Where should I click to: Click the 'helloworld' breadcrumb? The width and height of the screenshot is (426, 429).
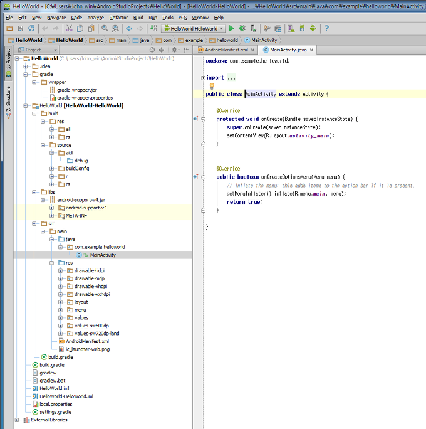(x=224, y=40)
